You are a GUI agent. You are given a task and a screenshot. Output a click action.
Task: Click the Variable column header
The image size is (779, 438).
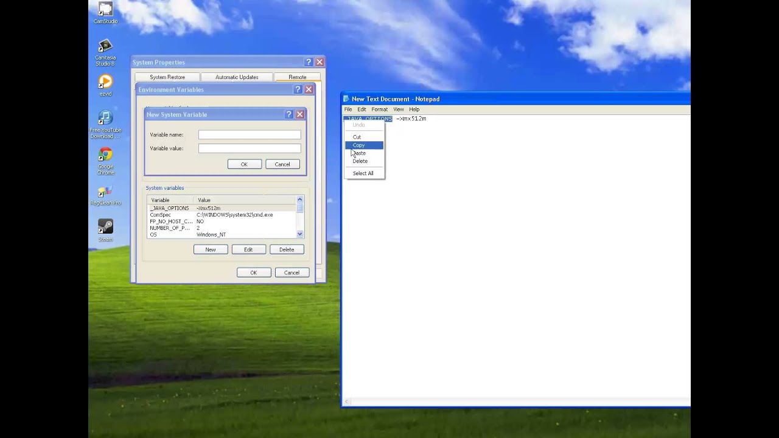(x=170, y=200)
